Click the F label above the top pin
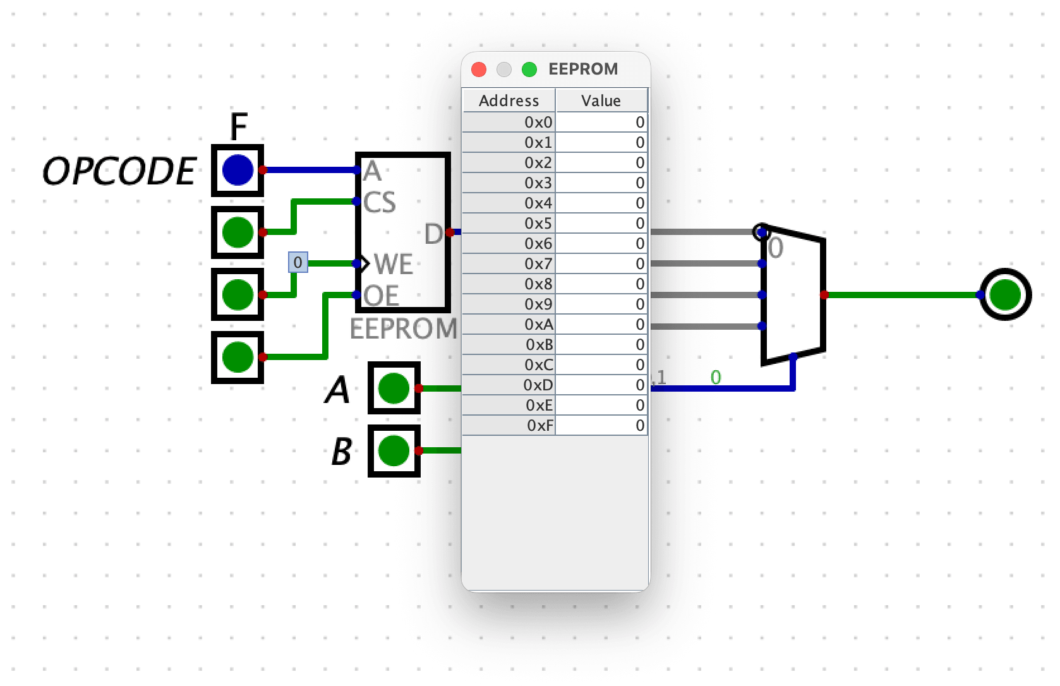 click(238, 126)
